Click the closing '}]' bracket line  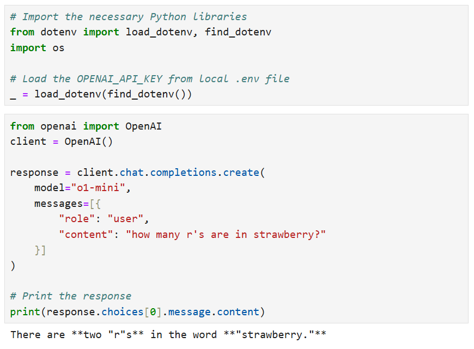point(40,250)
